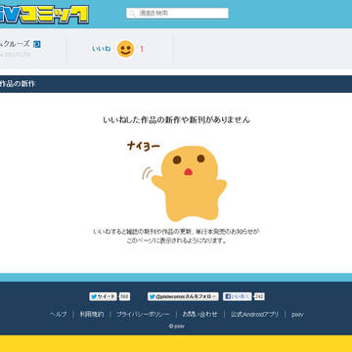
Task: Share with the Twitter tweet button
Action: [103, 296]
